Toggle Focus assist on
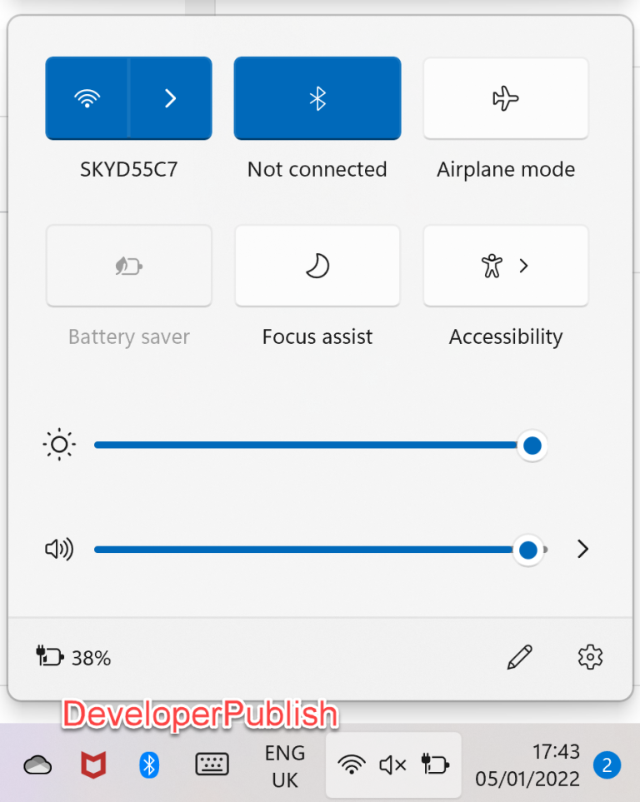The image size is (640, 802). click(317, 265)
